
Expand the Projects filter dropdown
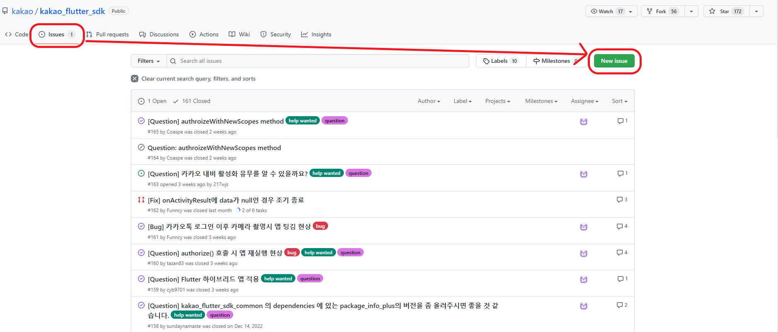[498, 101]
